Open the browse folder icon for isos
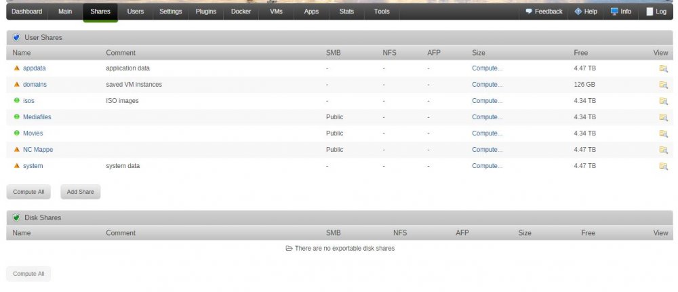 pos(663,101)
